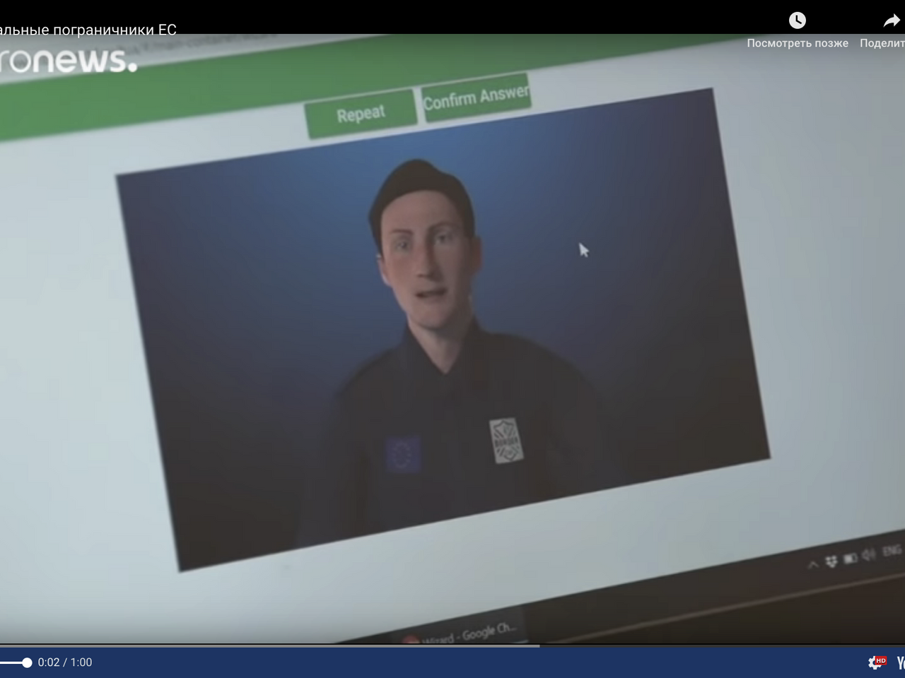Screen dimensions: 905x678
Task: Click the battery icon in filmed taskbar
Action: click(851, 558)
